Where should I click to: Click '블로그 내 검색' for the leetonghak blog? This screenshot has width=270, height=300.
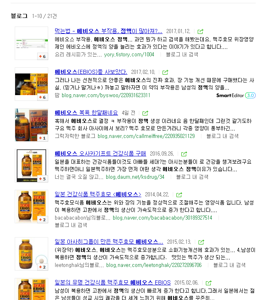tap(229, 265)
